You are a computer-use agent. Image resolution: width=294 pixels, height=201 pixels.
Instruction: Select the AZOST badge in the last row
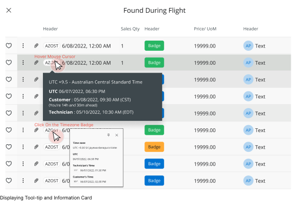[52, 181]
